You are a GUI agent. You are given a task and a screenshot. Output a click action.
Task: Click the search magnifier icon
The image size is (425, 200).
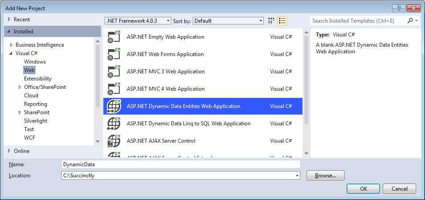410,20
